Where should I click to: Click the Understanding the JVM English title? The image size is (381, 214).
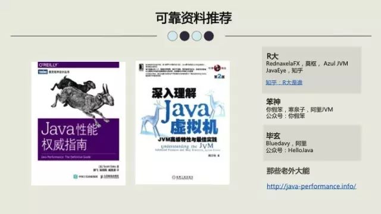point(187,146)
